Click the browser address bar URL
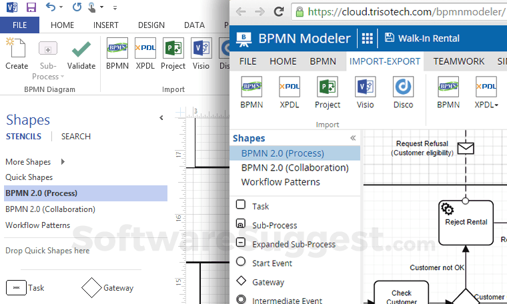The width and height of the screenshot is (507, 304). pos(406,11)
